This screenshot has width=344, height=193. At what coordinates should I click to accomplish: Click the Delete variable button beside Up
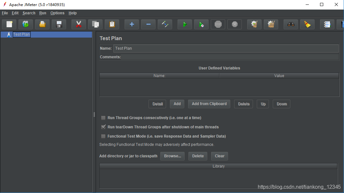[x=244, y=104]
